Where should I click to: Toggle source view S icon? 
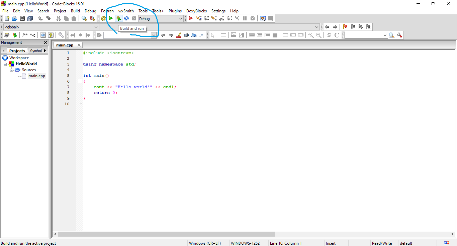click(329, 35)
